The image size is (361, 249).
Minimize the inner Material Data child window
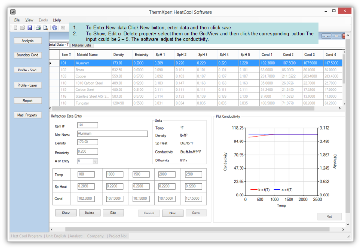click(326, 36)
